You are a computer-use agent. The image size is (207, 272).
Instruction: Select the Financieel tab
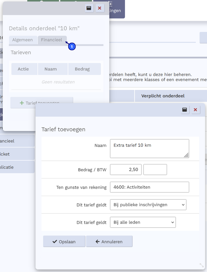tap(52, 40)
